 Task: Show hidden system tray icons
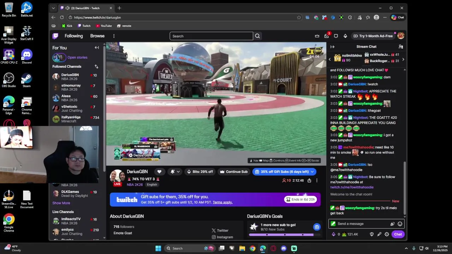coord(406,248)
